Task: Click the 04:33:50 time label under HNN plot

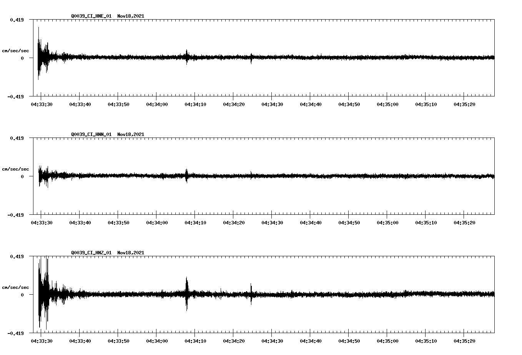Action: pos(118,223)
